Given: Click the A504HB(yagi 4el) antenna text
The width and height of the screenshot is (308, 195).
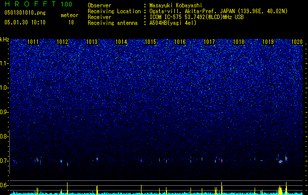Looking at the screenshot, I should pos(173,23).
